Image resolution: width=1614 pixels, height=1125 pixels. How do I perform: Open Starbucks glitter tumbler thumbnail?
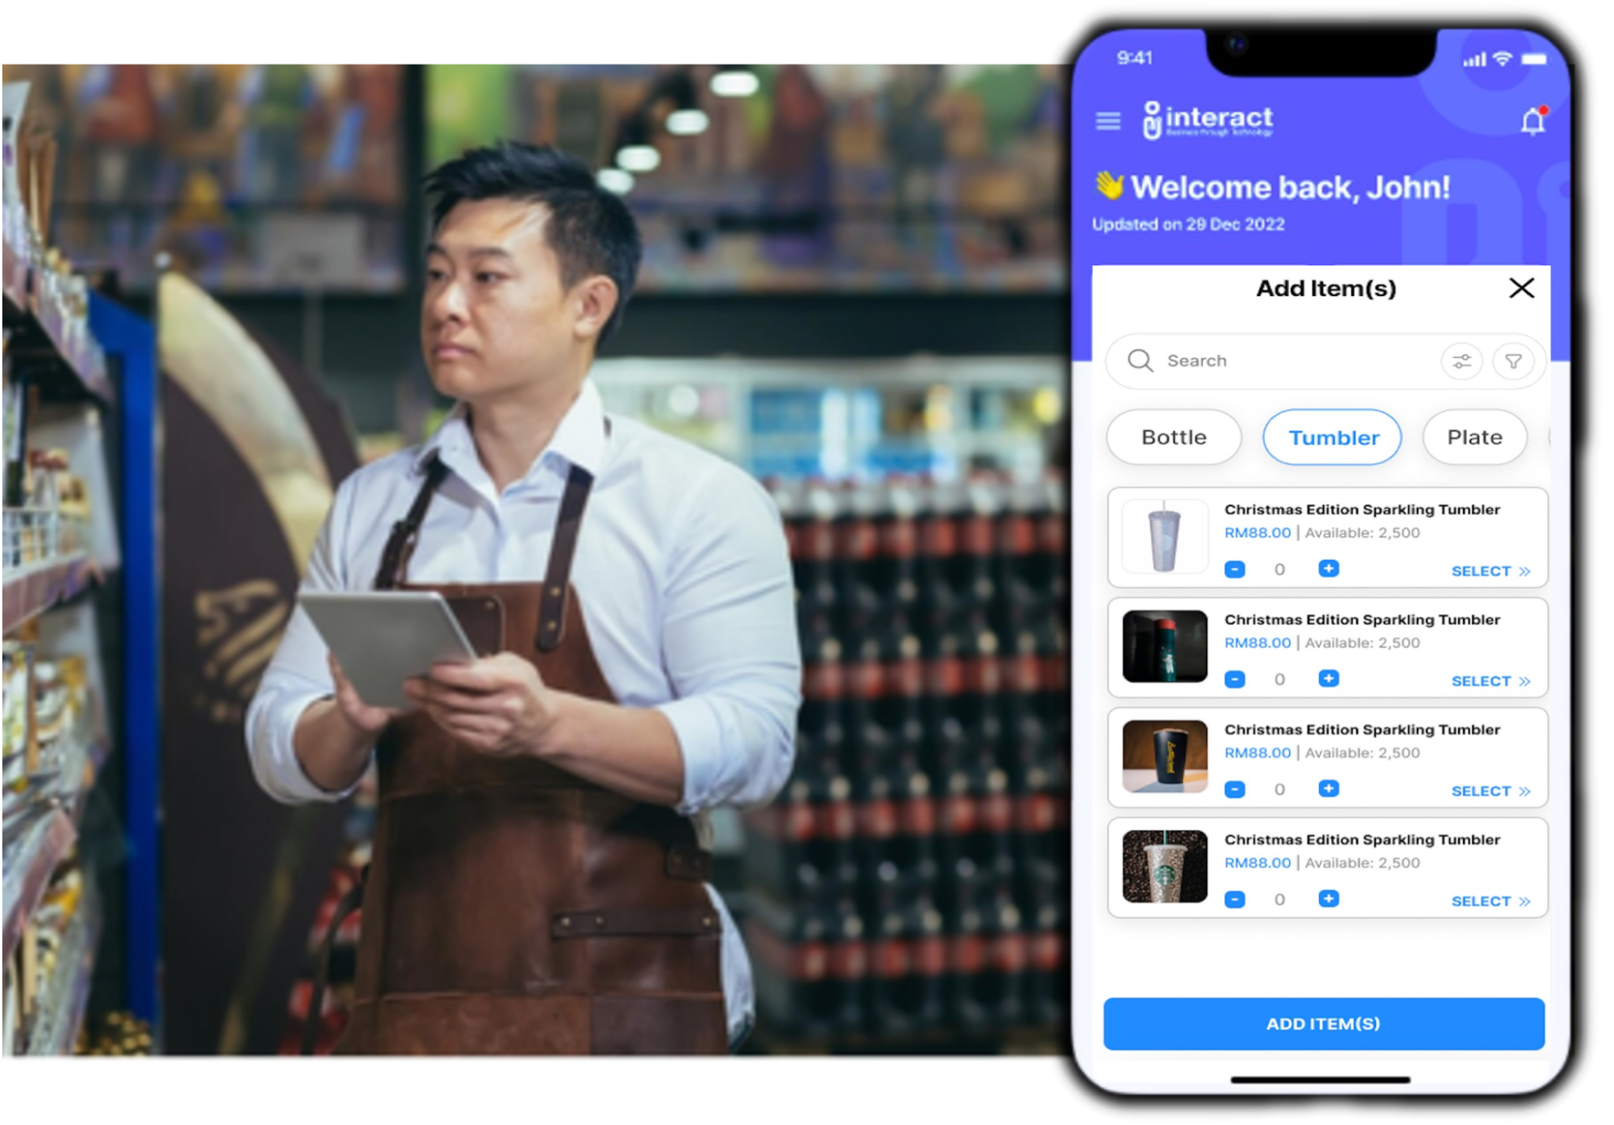(x=1165, y=867)
